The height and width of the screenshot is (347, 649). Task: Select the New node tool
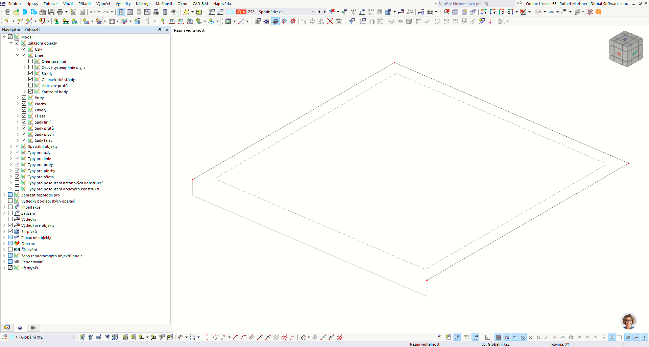pyautogui.click(x=6, y=21)
